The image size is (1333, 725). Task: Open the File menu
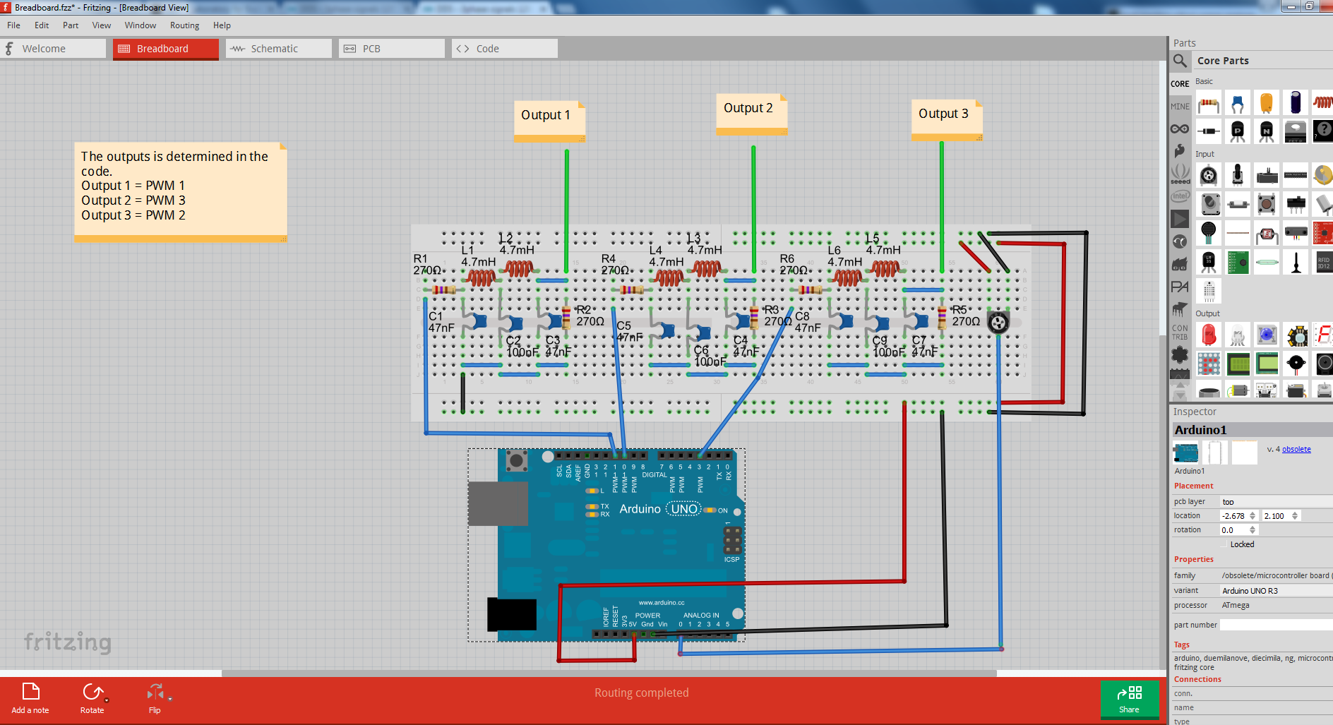(x=13, y=25)
